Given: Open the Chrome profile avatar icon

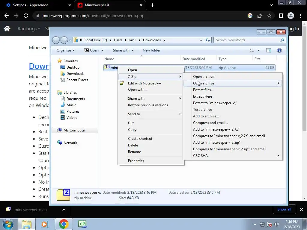Looking at the screenshot, I should pyautogui.click(x=291, y=16).
